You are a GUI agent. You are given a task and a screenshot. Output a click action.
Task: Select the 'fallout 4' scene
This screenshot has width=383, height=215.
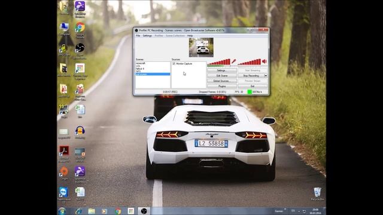(140, 69)
